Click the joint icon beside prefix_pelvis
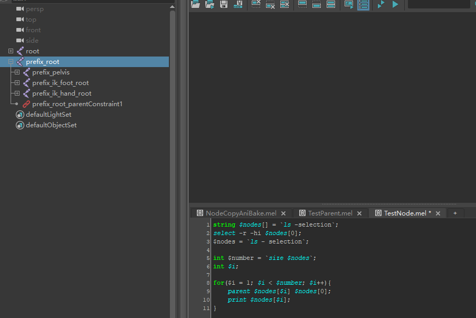The height and width of the screenshot is (318, 476). click(x=27, y=72)
